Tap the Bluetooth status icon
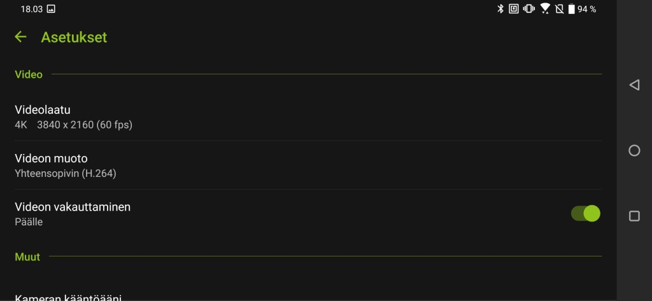The width and height of the screenshot is (652, 301). click(500, 9)
